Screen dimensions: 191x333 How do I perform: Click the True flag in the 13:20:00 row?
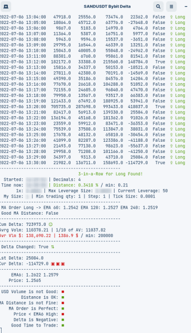pyautogui.click(x=160, y=107)
